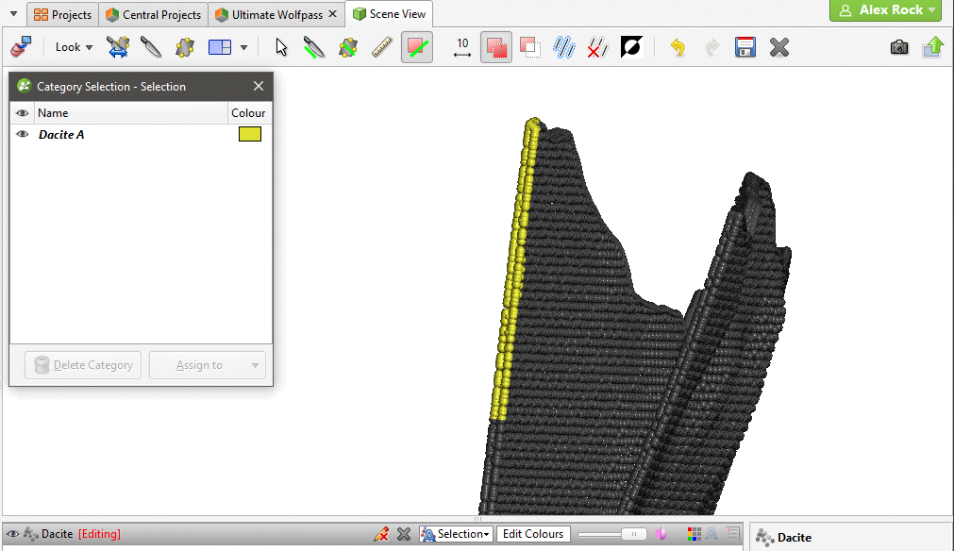Close the Category Selection panel

point(259,87)
